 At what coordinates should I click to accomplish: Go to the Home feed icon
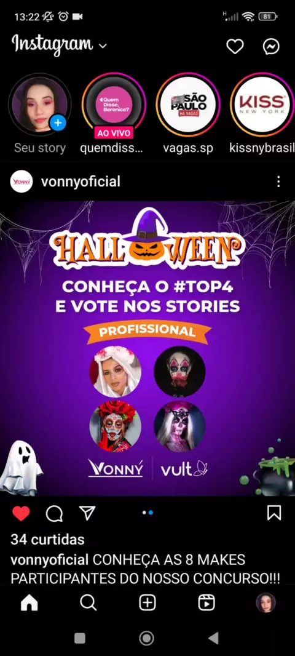tap(29, 603)
